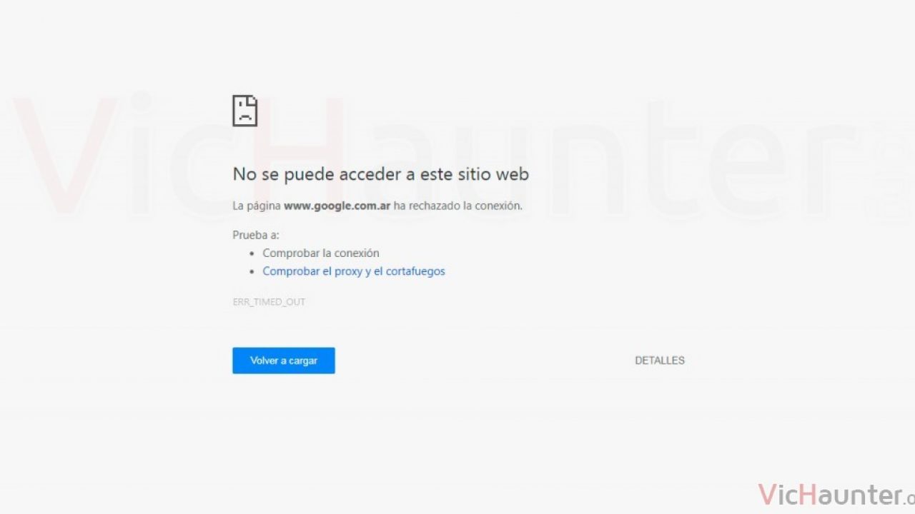Click the bullet beside Comprobar la conexión
The height and width of the screenshot is (514, 915).
pos(252,253)
